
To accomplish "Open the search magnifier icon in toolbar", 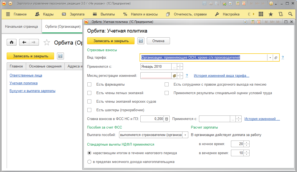I will click(290, 14).
